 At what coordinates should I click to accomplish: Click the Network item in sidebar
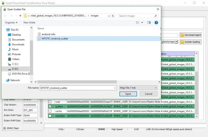15,80
